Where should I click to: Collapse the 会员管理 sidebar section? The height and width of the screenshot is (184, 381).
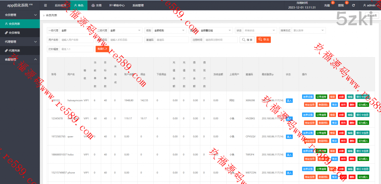[20, 15]
